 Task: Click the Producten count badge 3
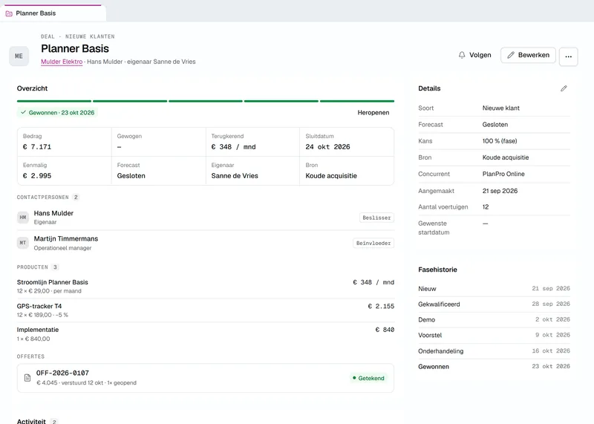point(55,267)
